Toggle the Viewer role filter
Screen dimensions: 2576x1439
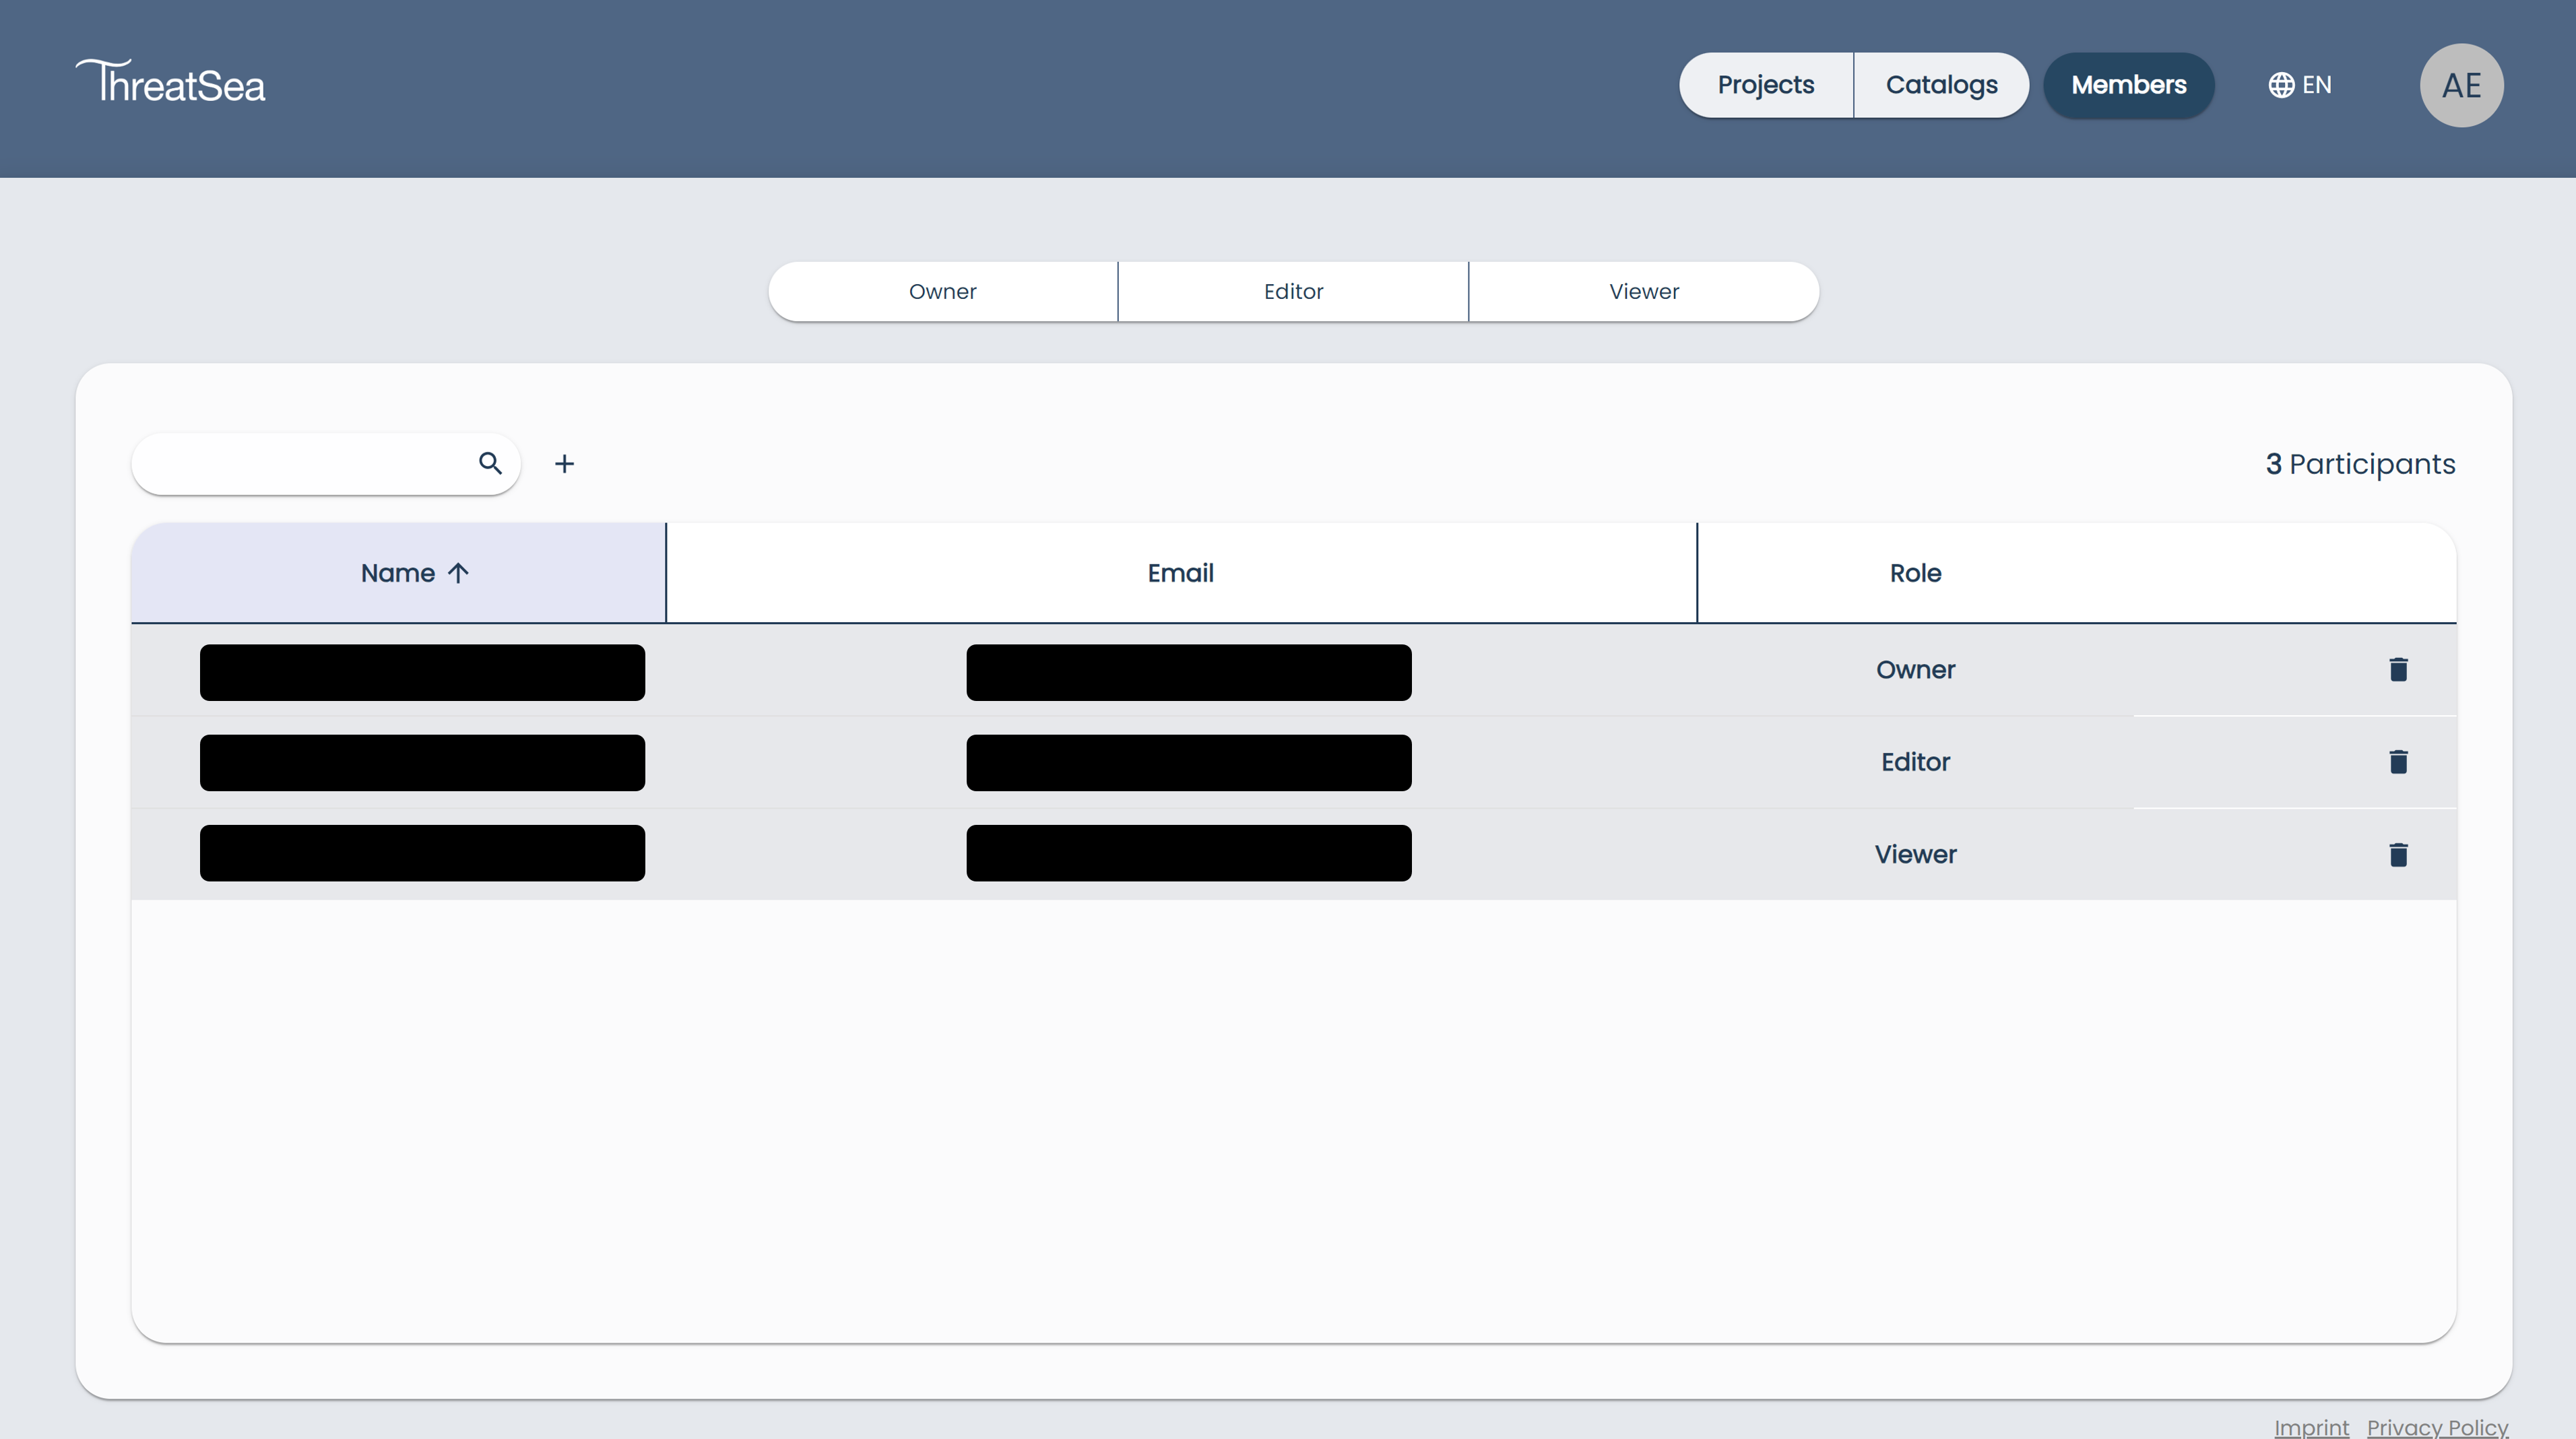1643,291
